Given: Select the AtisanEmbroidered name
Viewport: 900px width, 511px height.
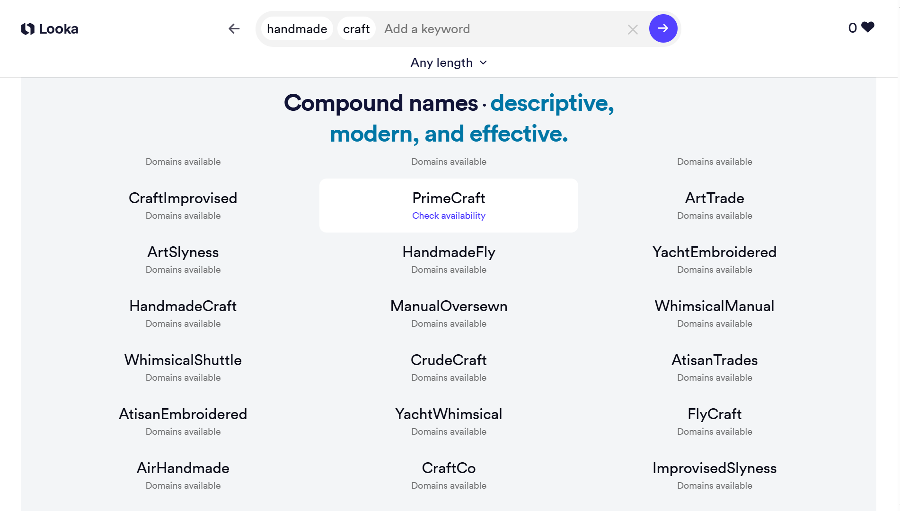Looking at the screenshot, I should pyautogui.click(x=183, y=414).
